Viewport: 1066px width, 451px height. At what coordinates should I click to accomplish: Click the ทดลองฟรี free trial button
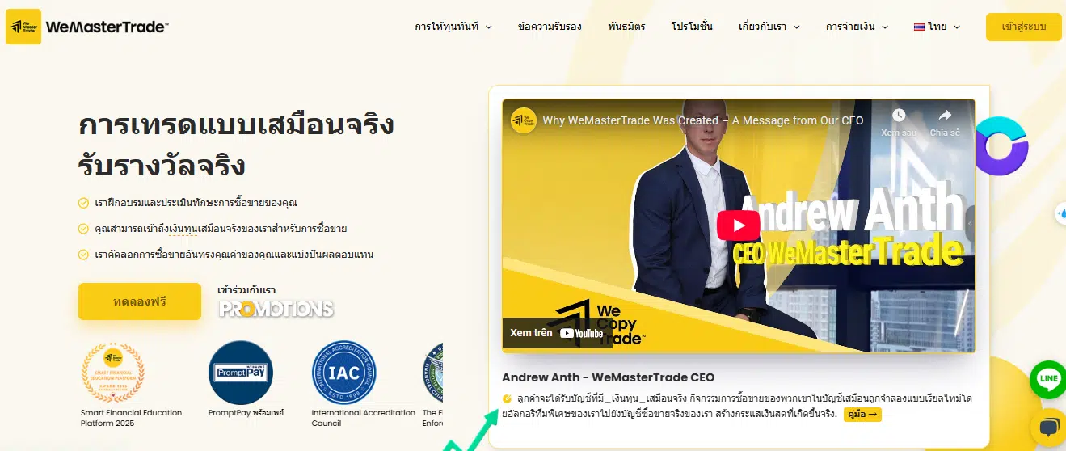point(140,301)
